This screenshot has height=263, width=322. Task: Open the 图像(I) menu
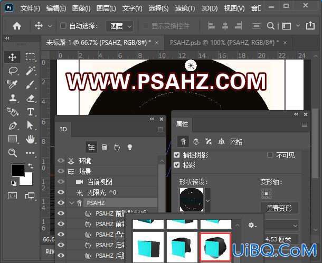coord(81,8)
